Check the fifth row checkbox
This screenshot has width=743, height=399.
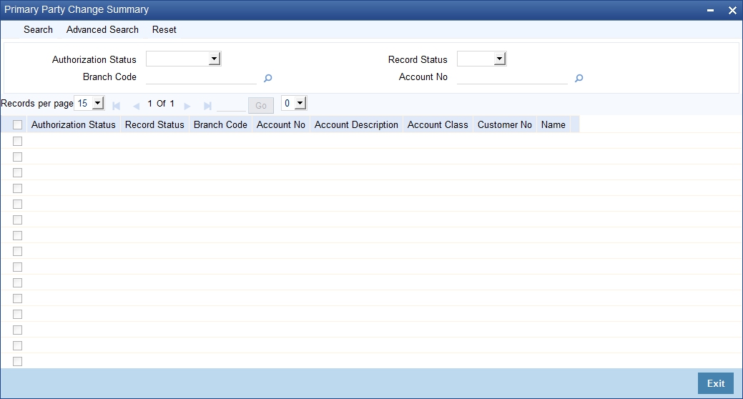(18, 204)
